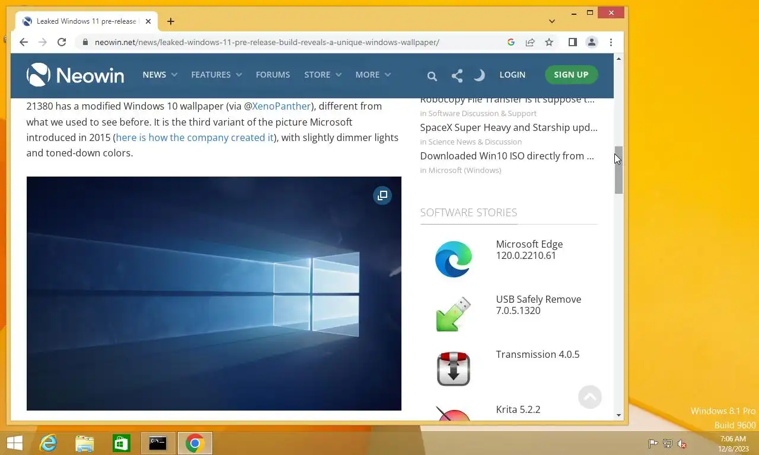Open Krita 5.2.2 story
759x455 pixels.
[518, 409]
